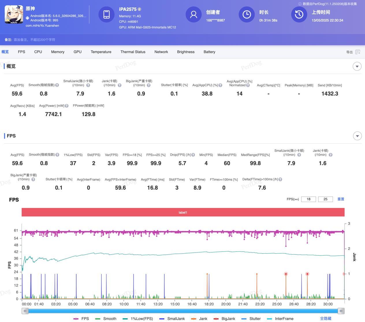Click the Genshin Impact app icon
The height and width of the screenshot is (322, 365).
(x=14, y=14)
